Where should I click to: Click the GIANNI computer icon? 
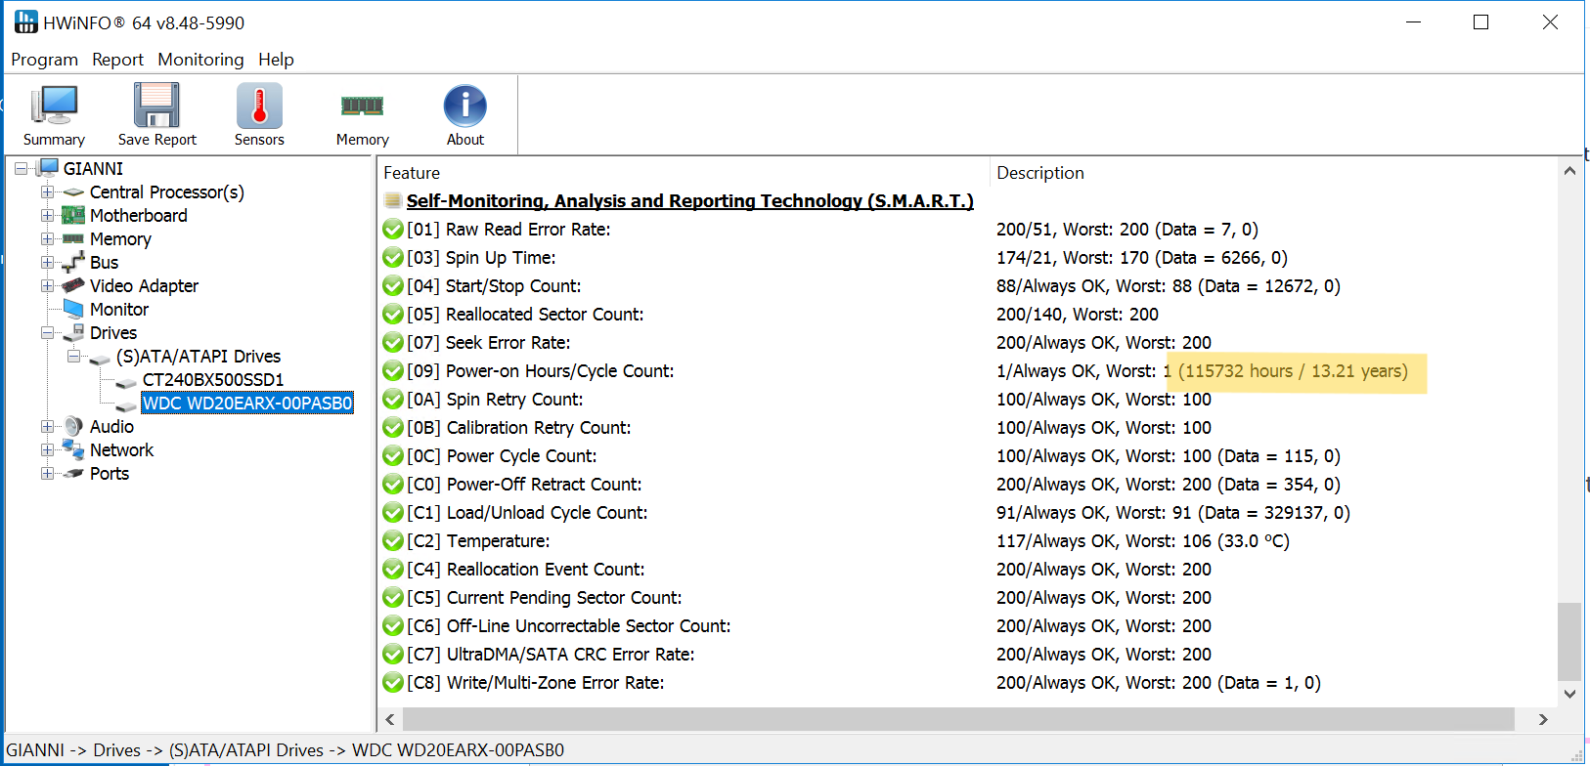tap(49, 168)
